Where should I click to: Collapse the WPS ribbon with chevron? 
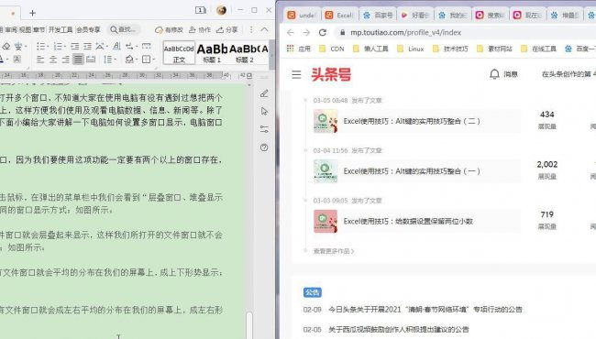264,29
